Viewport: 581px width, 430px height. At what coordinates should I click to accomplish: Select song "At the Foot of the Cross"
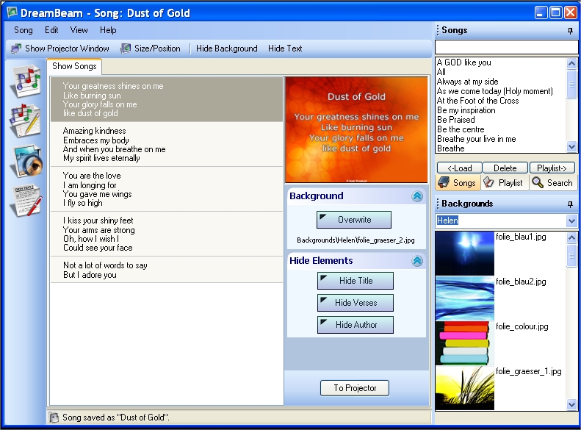click(478, 101)
